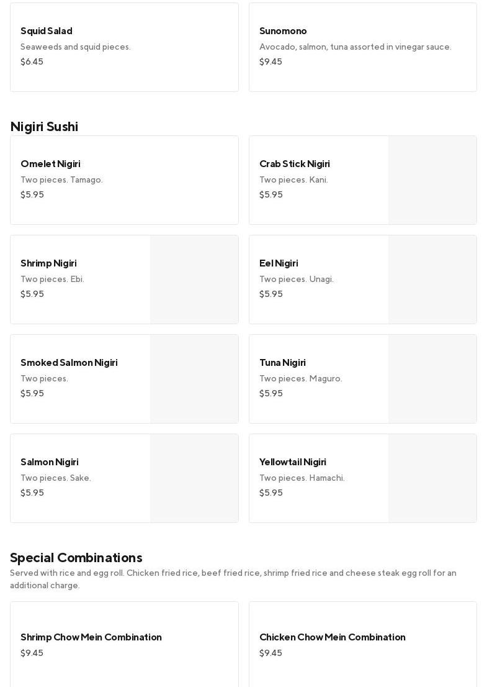Open the Shrimp Chow Mein Combination item
Viewport: 487px width, 687px height.
(124, 644)
